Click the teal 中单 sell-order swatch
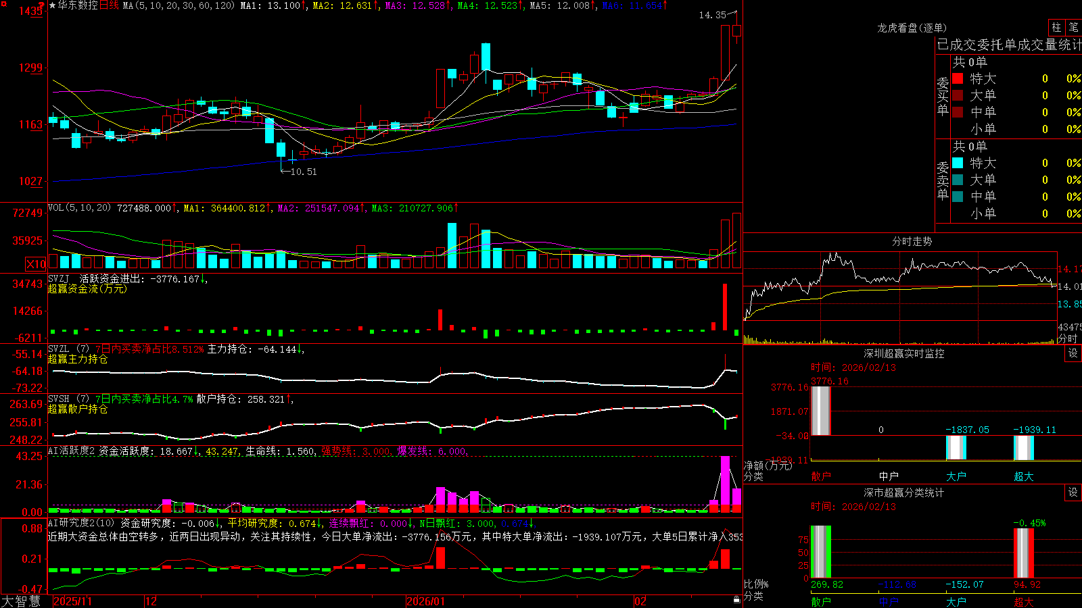Screen dimensions: 1082x608 [x=958, y=197]
